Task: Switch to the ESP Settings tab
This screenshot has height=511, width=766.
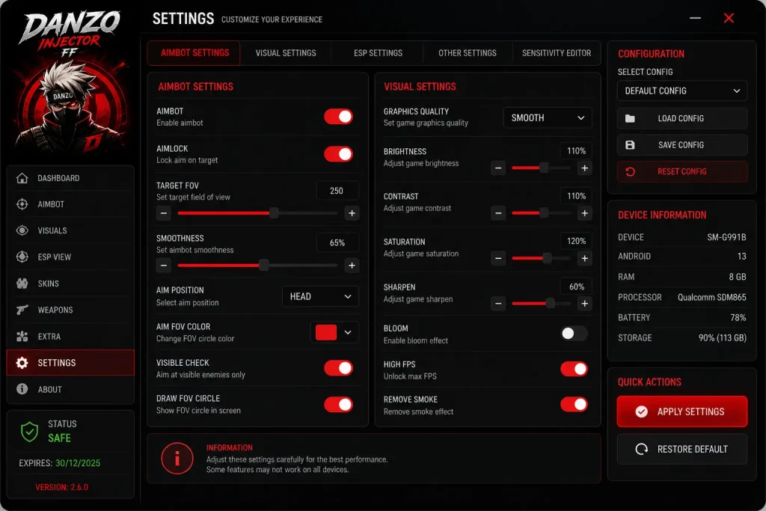Action: pos(378,53)
